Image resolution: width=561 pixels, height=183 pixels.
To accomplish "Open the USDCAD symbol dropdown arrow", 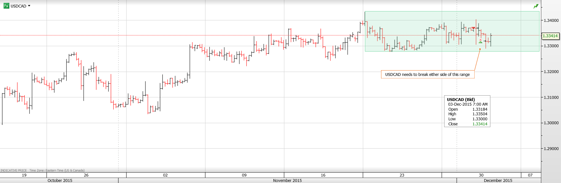I will [x=29, y=6].
